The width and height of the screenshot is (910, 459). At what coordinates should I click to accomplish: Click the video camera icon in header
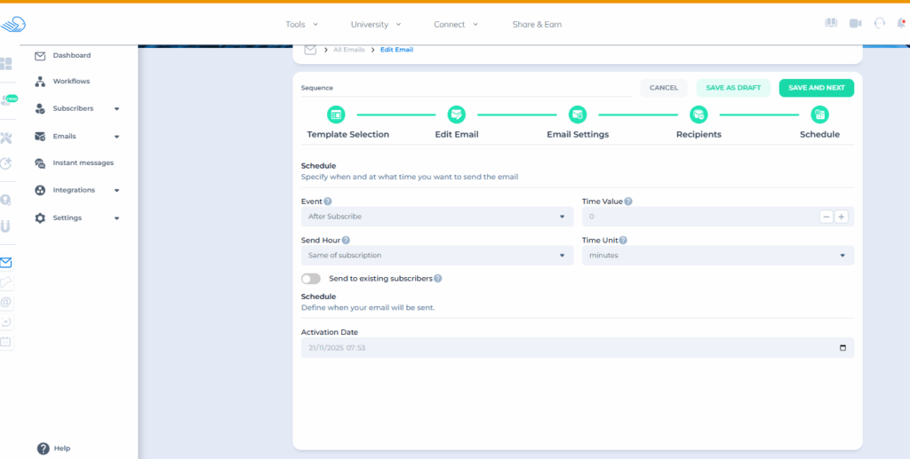tap(855, 23)
